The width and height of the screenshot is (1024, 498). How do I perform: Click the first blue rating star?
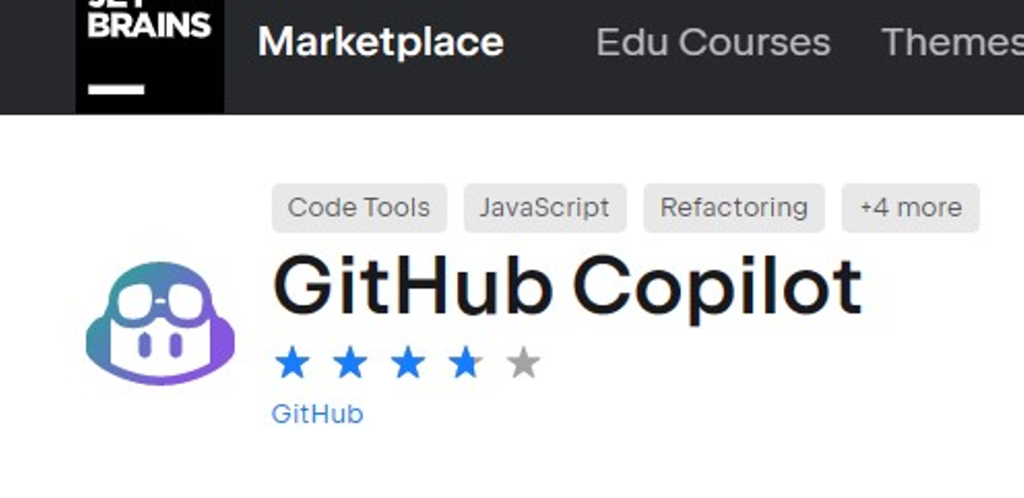292,363
